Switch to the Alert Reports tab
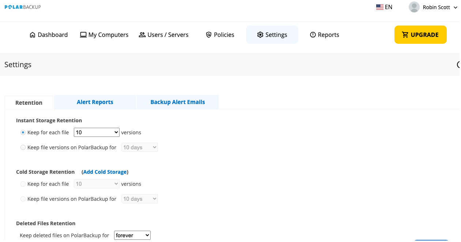This screenshot has height=242, width=461. [95, 102]
